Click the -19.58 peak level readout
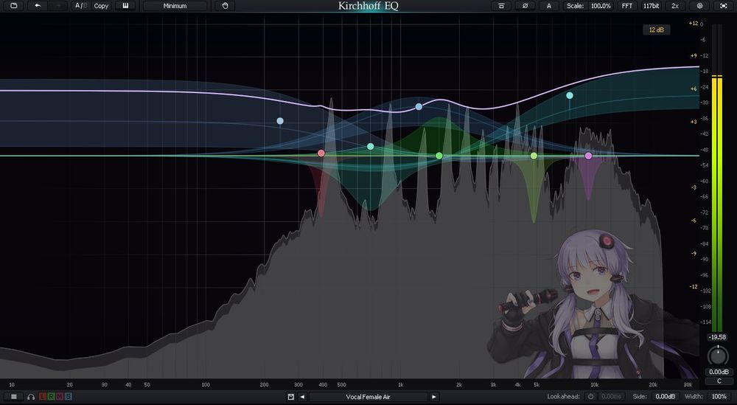 (x=717, y=337)
